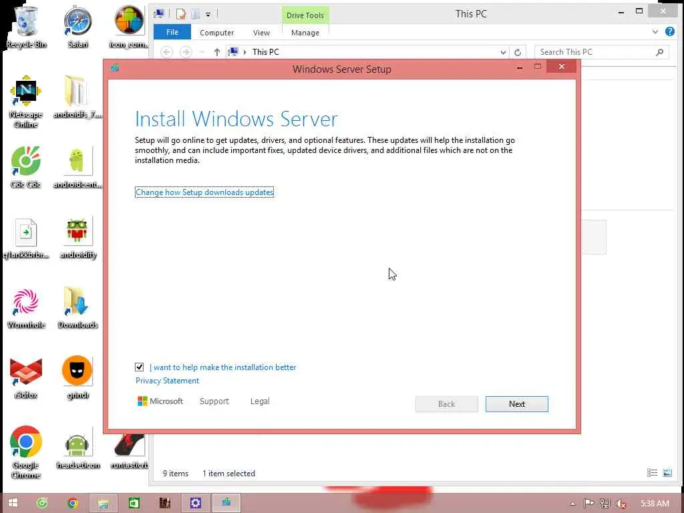Launch Chrome from the taskbar
Viewport: 684px width, 513px height.
73,503
